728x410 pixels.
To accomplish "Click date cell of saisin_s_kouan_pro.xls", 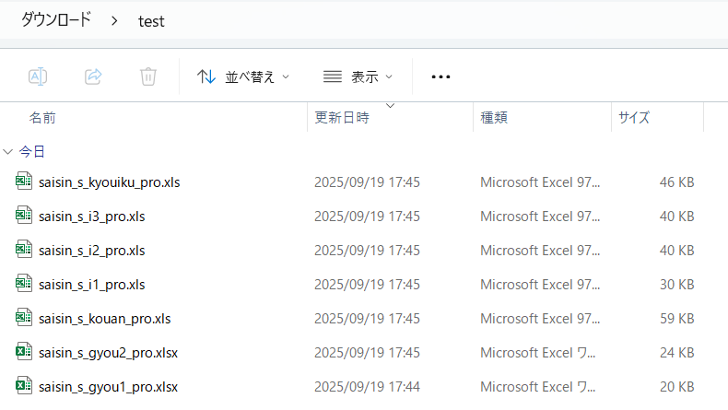I will [367, 319].
